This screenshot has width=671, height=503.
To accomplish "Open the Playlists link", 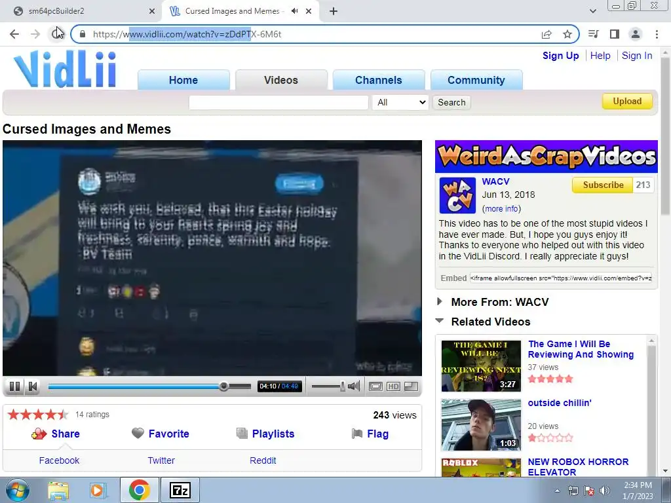I will pos(273,434).
